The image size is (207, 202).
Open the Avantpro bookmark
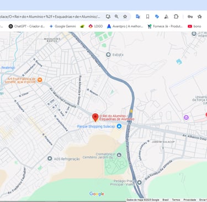point(125,26)
